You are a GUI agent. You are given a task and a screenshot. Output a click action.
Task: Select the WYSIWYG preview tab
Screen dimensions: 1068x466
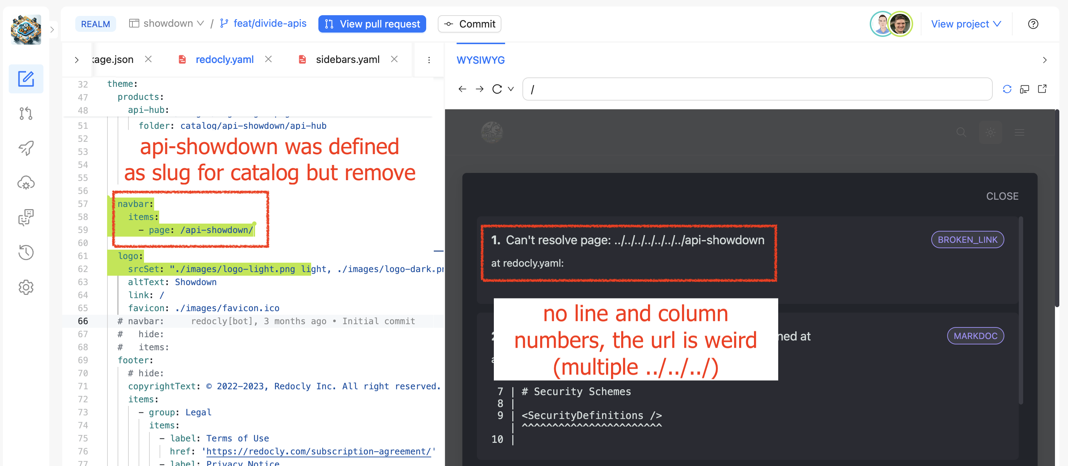(x=480, y=60)
